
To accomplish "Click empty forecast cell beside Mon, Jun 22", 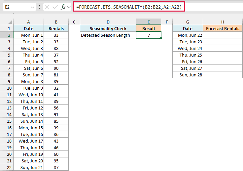I will [x=223, y=35].
